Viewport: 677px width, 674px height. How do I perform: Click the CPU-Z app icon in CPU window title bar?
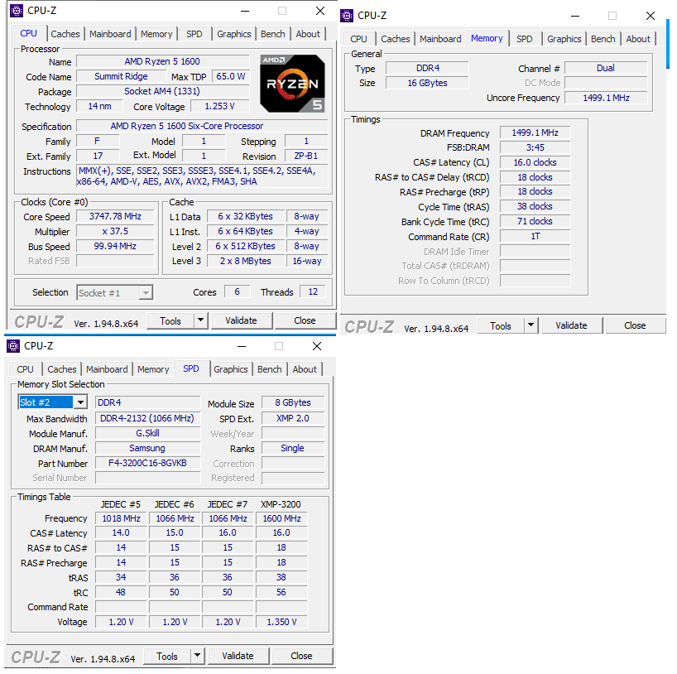click(17, 11)
